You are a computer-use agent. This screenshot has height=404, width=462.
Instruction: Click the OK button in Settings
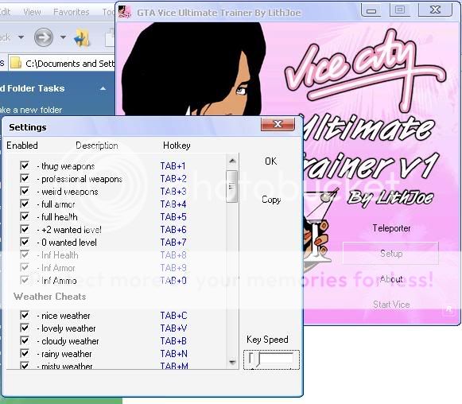point(271,161)
